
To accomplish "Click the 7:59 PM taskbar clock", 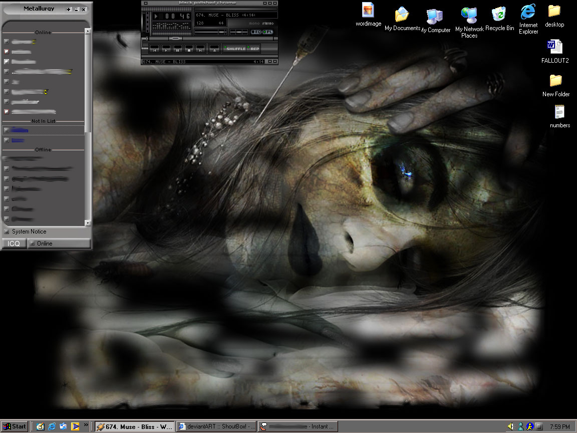I will 559,427.
